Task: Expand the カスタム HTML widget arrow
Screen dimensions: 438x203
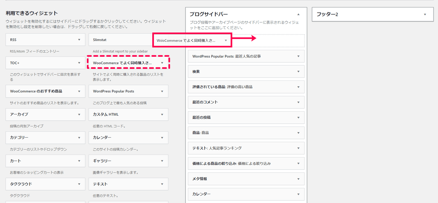Action: pos(162,114)
